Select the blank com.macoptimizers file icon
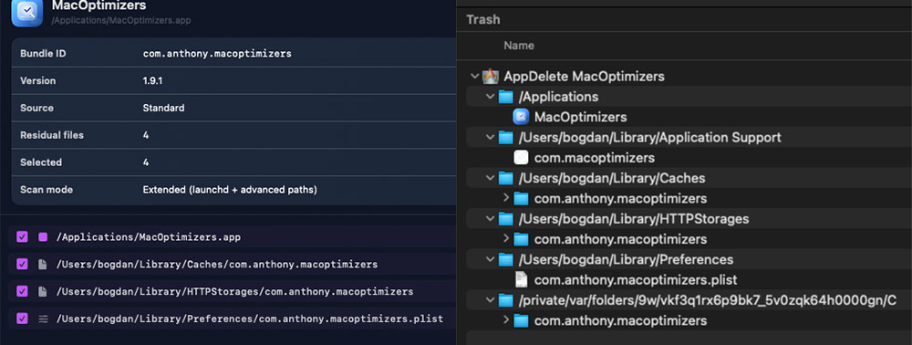 point(521,158)
